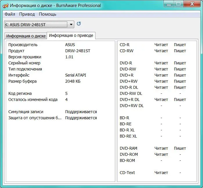
Task: Click Читает in the CD-R row
Action: pos(161,45)
